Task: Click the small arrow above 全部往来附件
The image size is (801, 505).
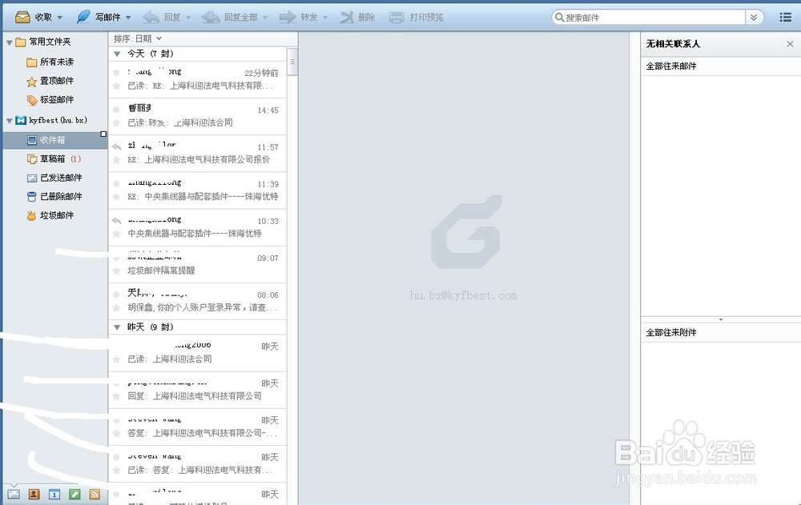Action: (721, 319)
